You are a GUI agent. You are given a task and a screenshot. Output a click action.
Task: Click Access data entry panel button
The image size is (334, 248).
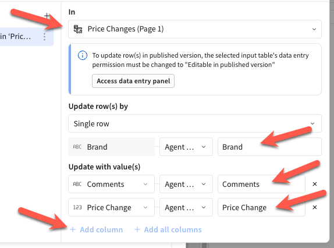(133, 81)
